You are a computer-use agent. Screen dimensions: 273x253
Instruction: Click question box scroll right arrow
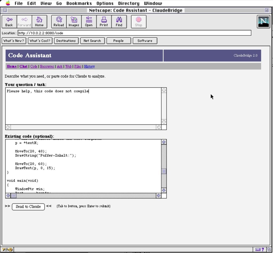tap(159, 127)
